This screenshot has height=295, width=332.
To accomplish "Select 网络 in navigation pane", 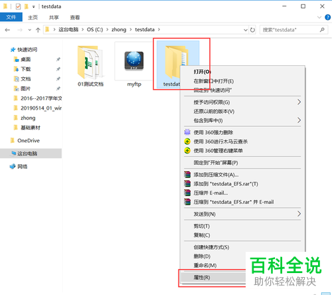I will click(x=22, y=167).
